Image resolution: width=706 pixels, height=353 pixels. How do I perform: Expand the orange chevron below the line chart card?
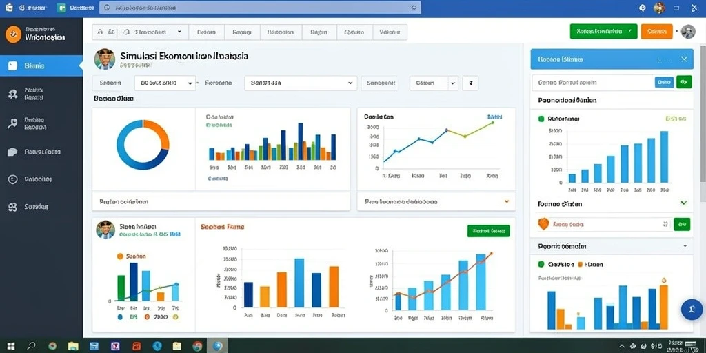pos(507,202)
